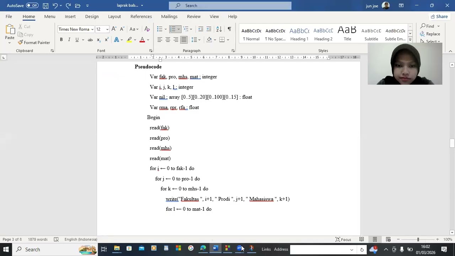Click the Undo icon

pos(55,5)
